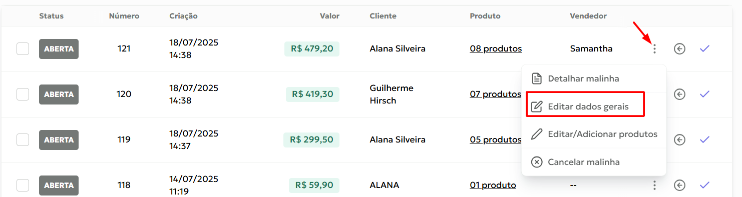Click the checkmark icon for order 121
The image size is (742, 197).
[x=705, y=48]
